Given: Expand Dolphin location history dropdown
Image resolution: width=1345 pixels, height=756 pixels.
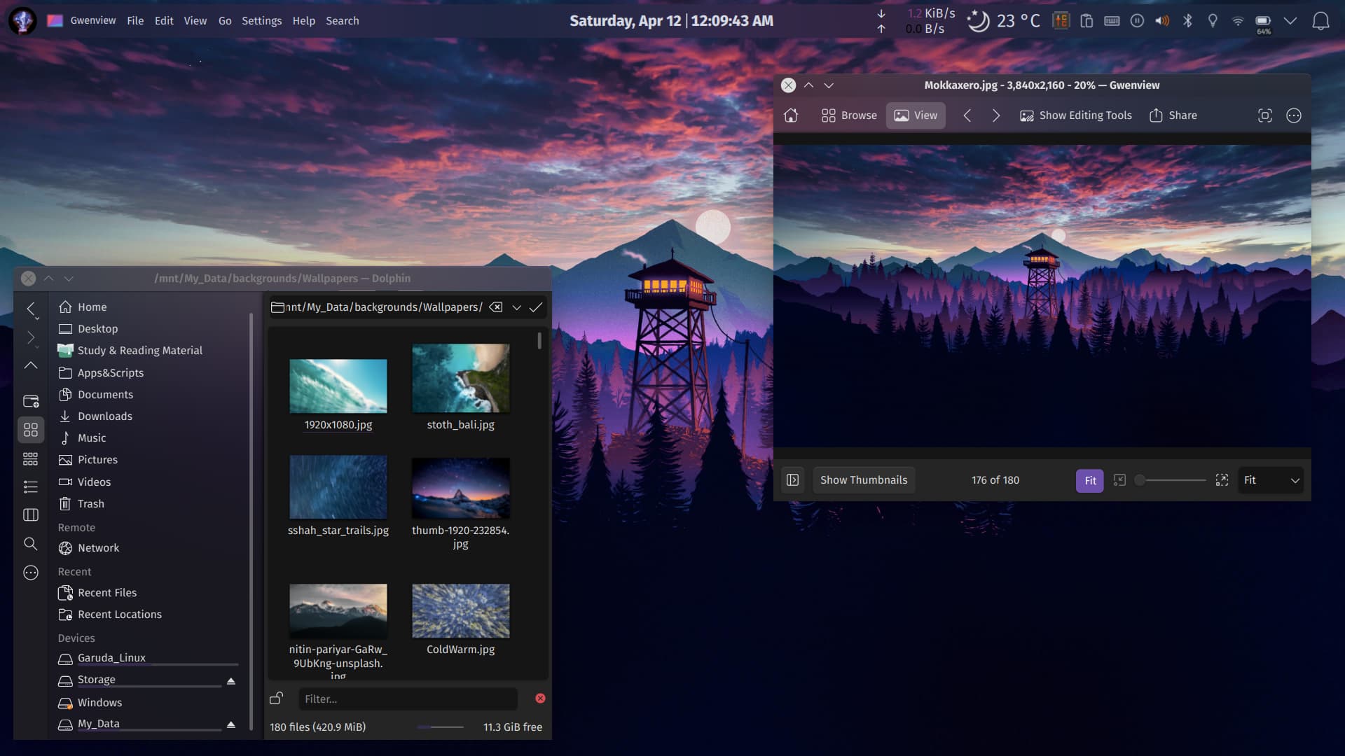Looking at the screenshot, I should pyautogui.click(x=516, y=307).
